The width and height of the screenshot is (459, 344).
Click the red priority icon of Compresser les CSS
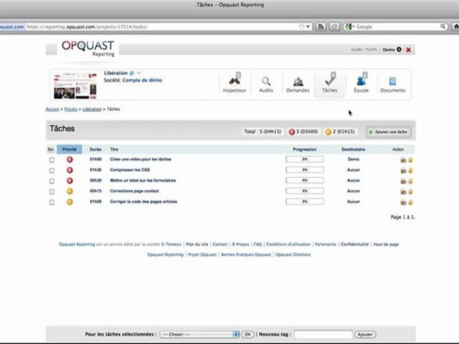click(x=70, y=170)
